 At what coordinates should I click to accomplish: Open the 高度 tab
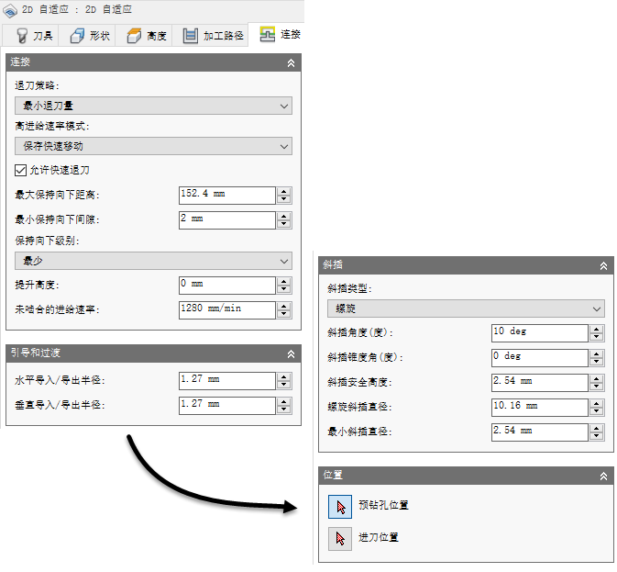144,36
